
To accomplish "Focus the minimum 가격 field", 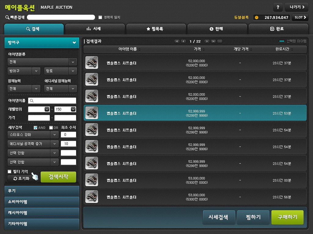I will pyautogui.click(x=39, y=118).
